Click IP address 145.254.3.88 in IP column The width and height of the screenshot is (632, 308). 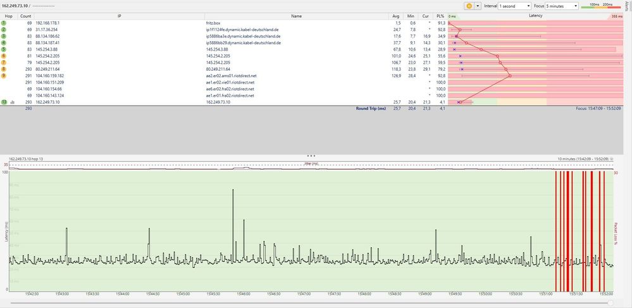click(46, 49)
